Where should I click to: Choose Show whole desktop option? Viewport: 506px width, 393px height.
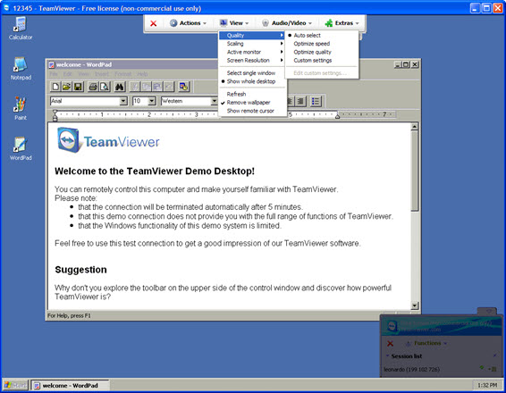point(252,81)
